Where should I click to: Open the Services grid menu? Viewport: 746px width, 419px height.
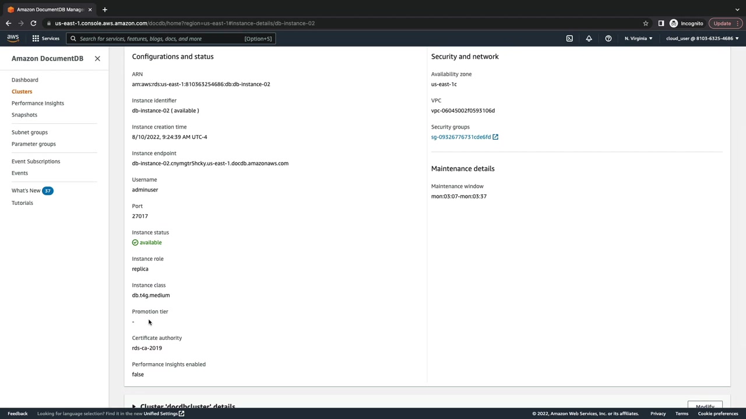click(x=36, y=38)
